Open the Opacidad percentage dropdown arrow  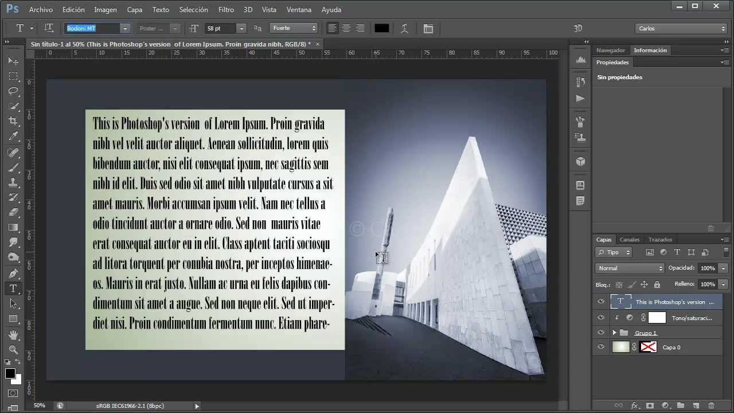[724, 268]
